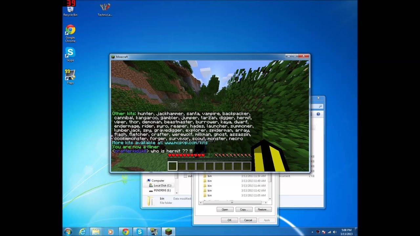Click the Show desktop strip at taskbar end
420x236 pixels.
coord(356,232)
